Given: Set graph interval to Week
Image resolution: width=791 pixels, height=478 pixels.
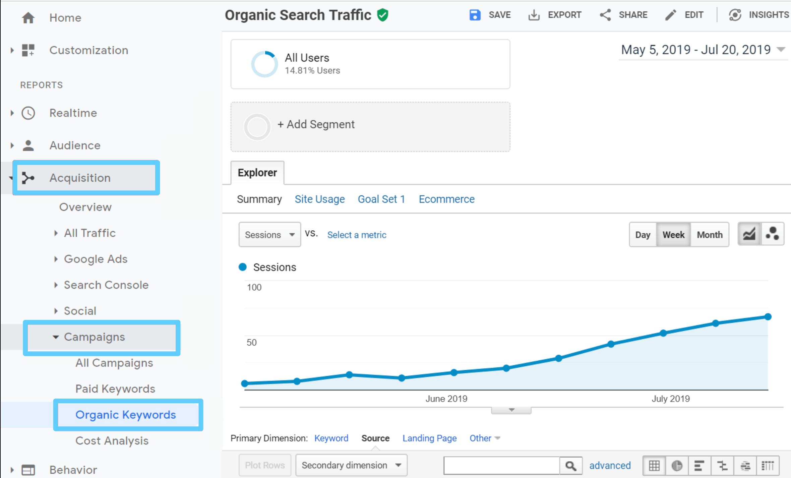Looking at the screenshot, I should click(x=674, y=235).
